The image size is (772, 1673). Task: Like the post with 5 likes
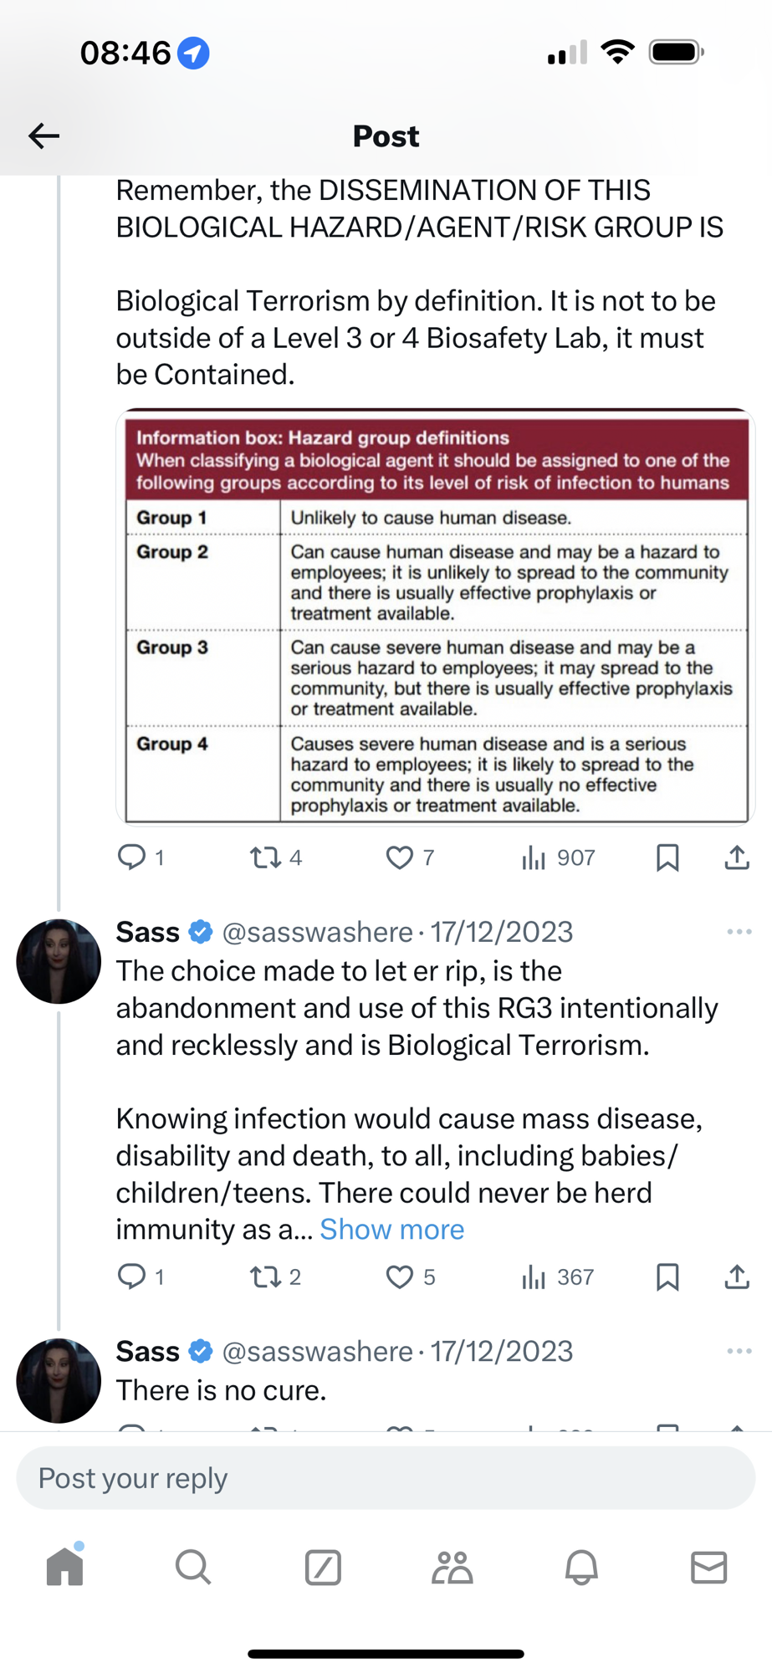click(x=400, y=1276)
